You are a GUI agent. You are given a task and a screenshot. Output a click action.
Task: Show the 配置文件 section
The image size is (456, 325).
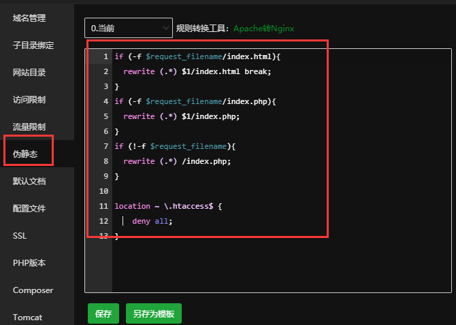(x=29, y=209)
